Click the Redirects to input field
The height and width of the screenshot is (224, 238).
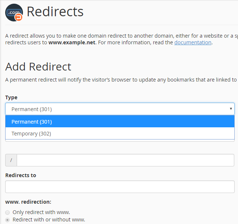click(120, 187)
